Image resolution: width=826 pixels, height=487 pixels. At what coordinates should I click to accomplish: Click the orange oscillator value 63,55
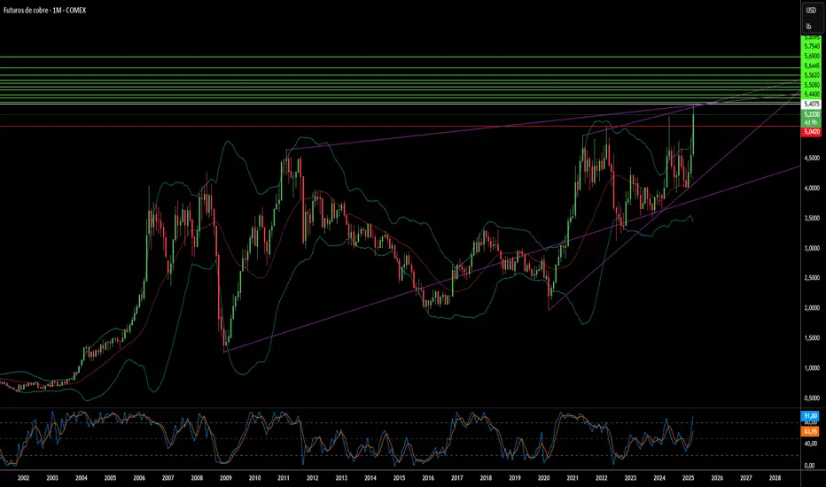tap(810, 431)
